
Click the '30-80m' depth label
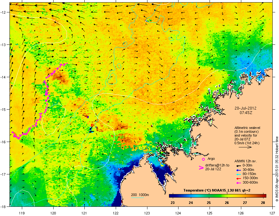pos(248,170)
